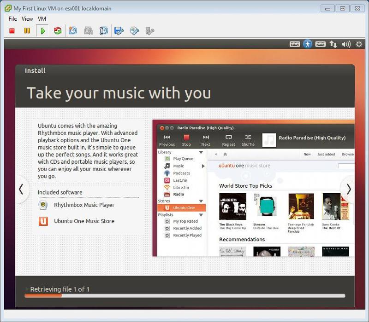Connect a CD/DVD device to the VM
Image resolution: width=369 pixels, height=322 pixels.
tap(134, 31)
